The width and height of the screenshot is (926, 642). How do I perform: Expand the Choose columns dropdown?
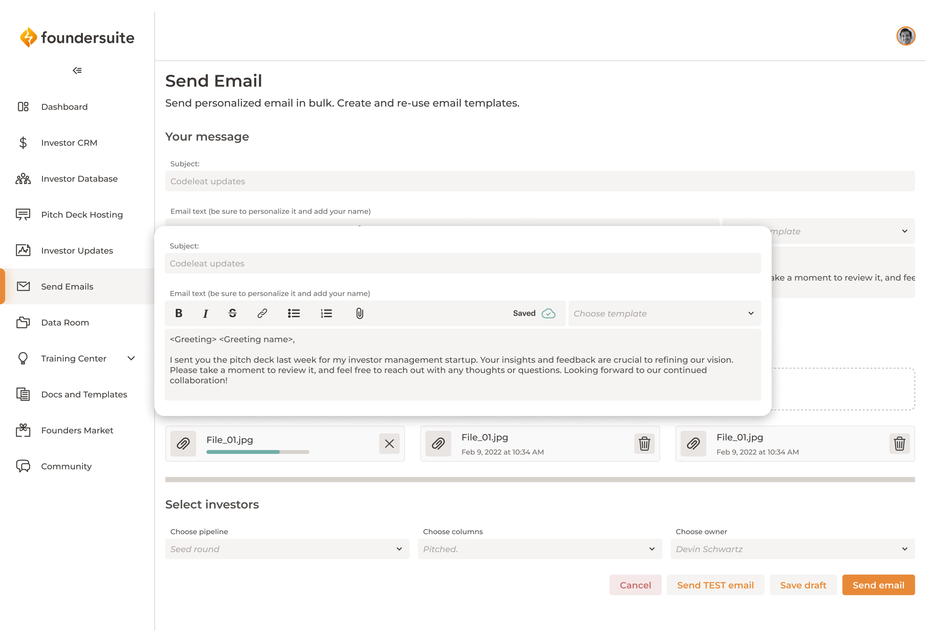click(x=538, y=549)
